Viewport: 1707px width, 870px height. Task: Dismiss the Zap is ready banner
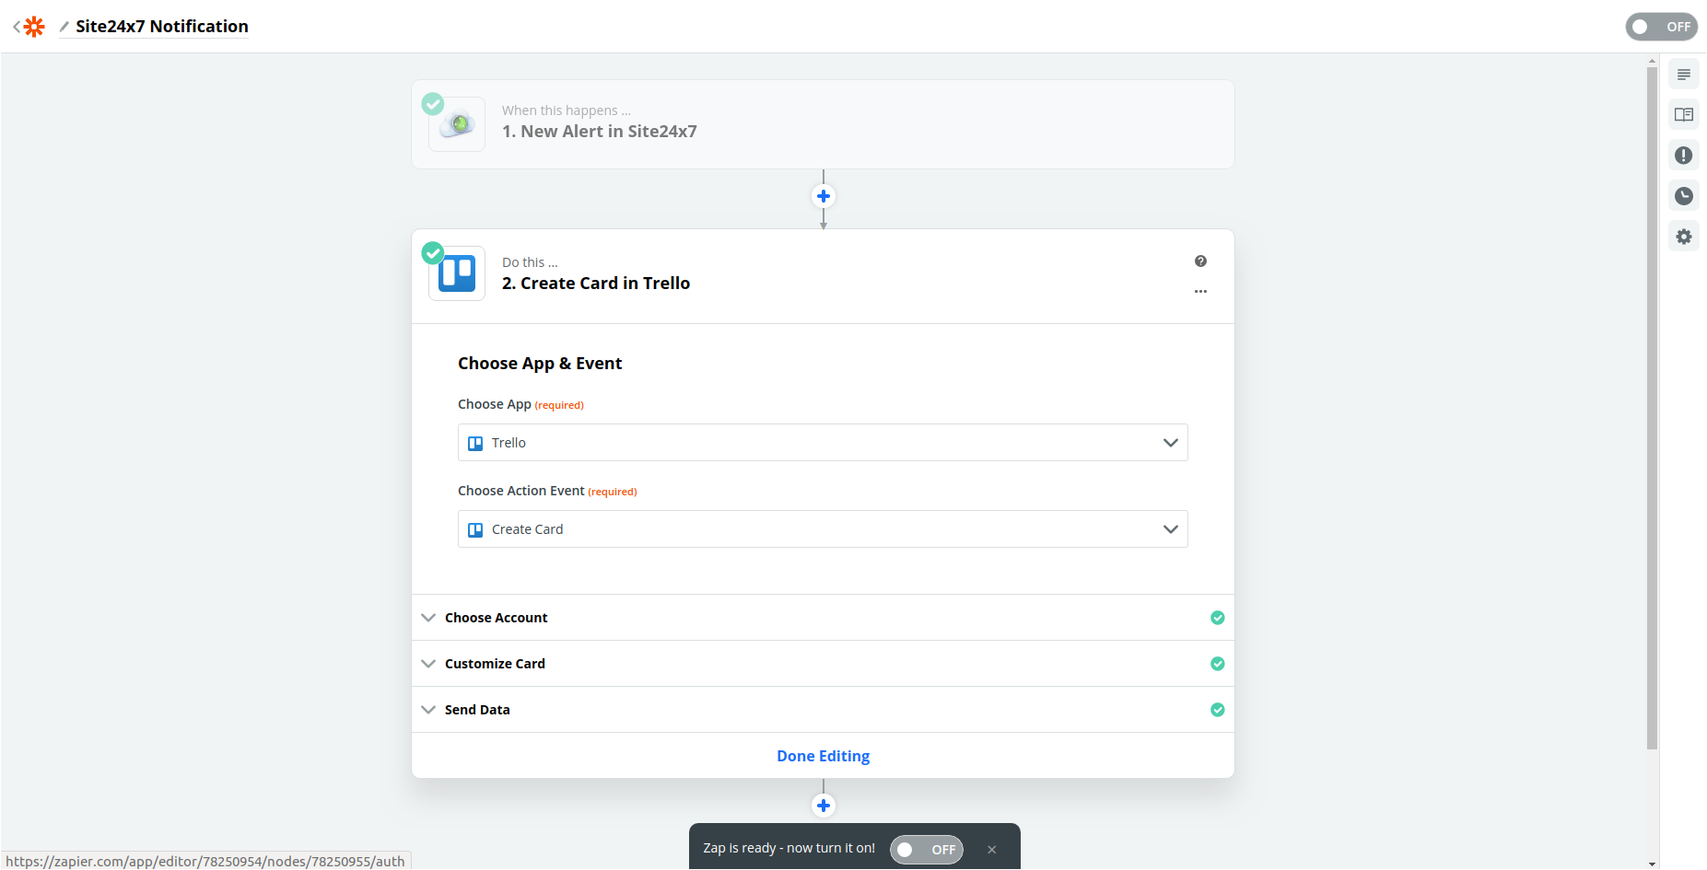[x=992, y=850]
